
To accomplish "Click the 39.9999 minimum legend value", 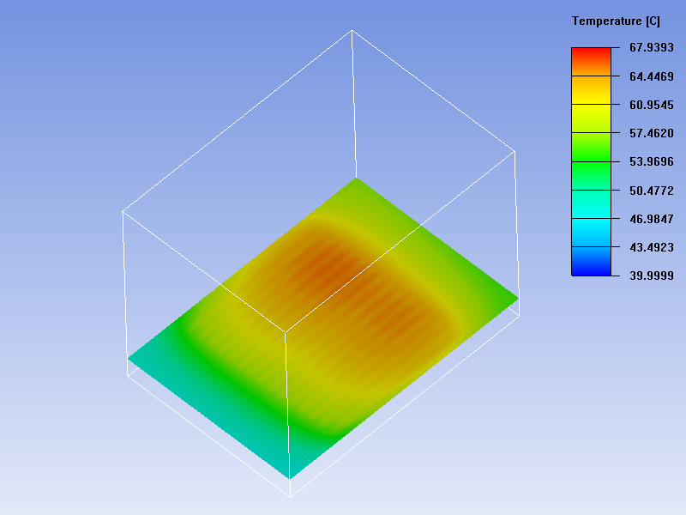I will tap(652, 276).
